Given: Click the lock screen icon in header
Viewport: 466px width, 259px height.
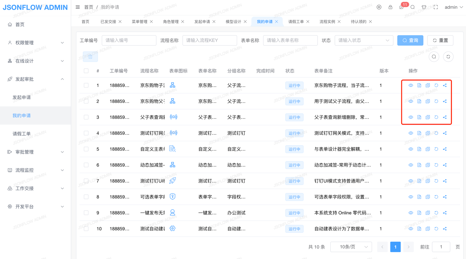Looking at the screenshot, I should click(390, 7).
